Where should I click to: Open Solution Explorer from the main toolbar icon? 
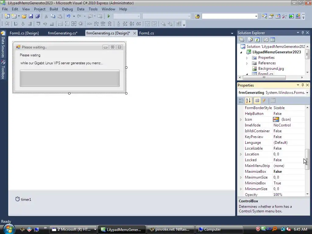264,16
